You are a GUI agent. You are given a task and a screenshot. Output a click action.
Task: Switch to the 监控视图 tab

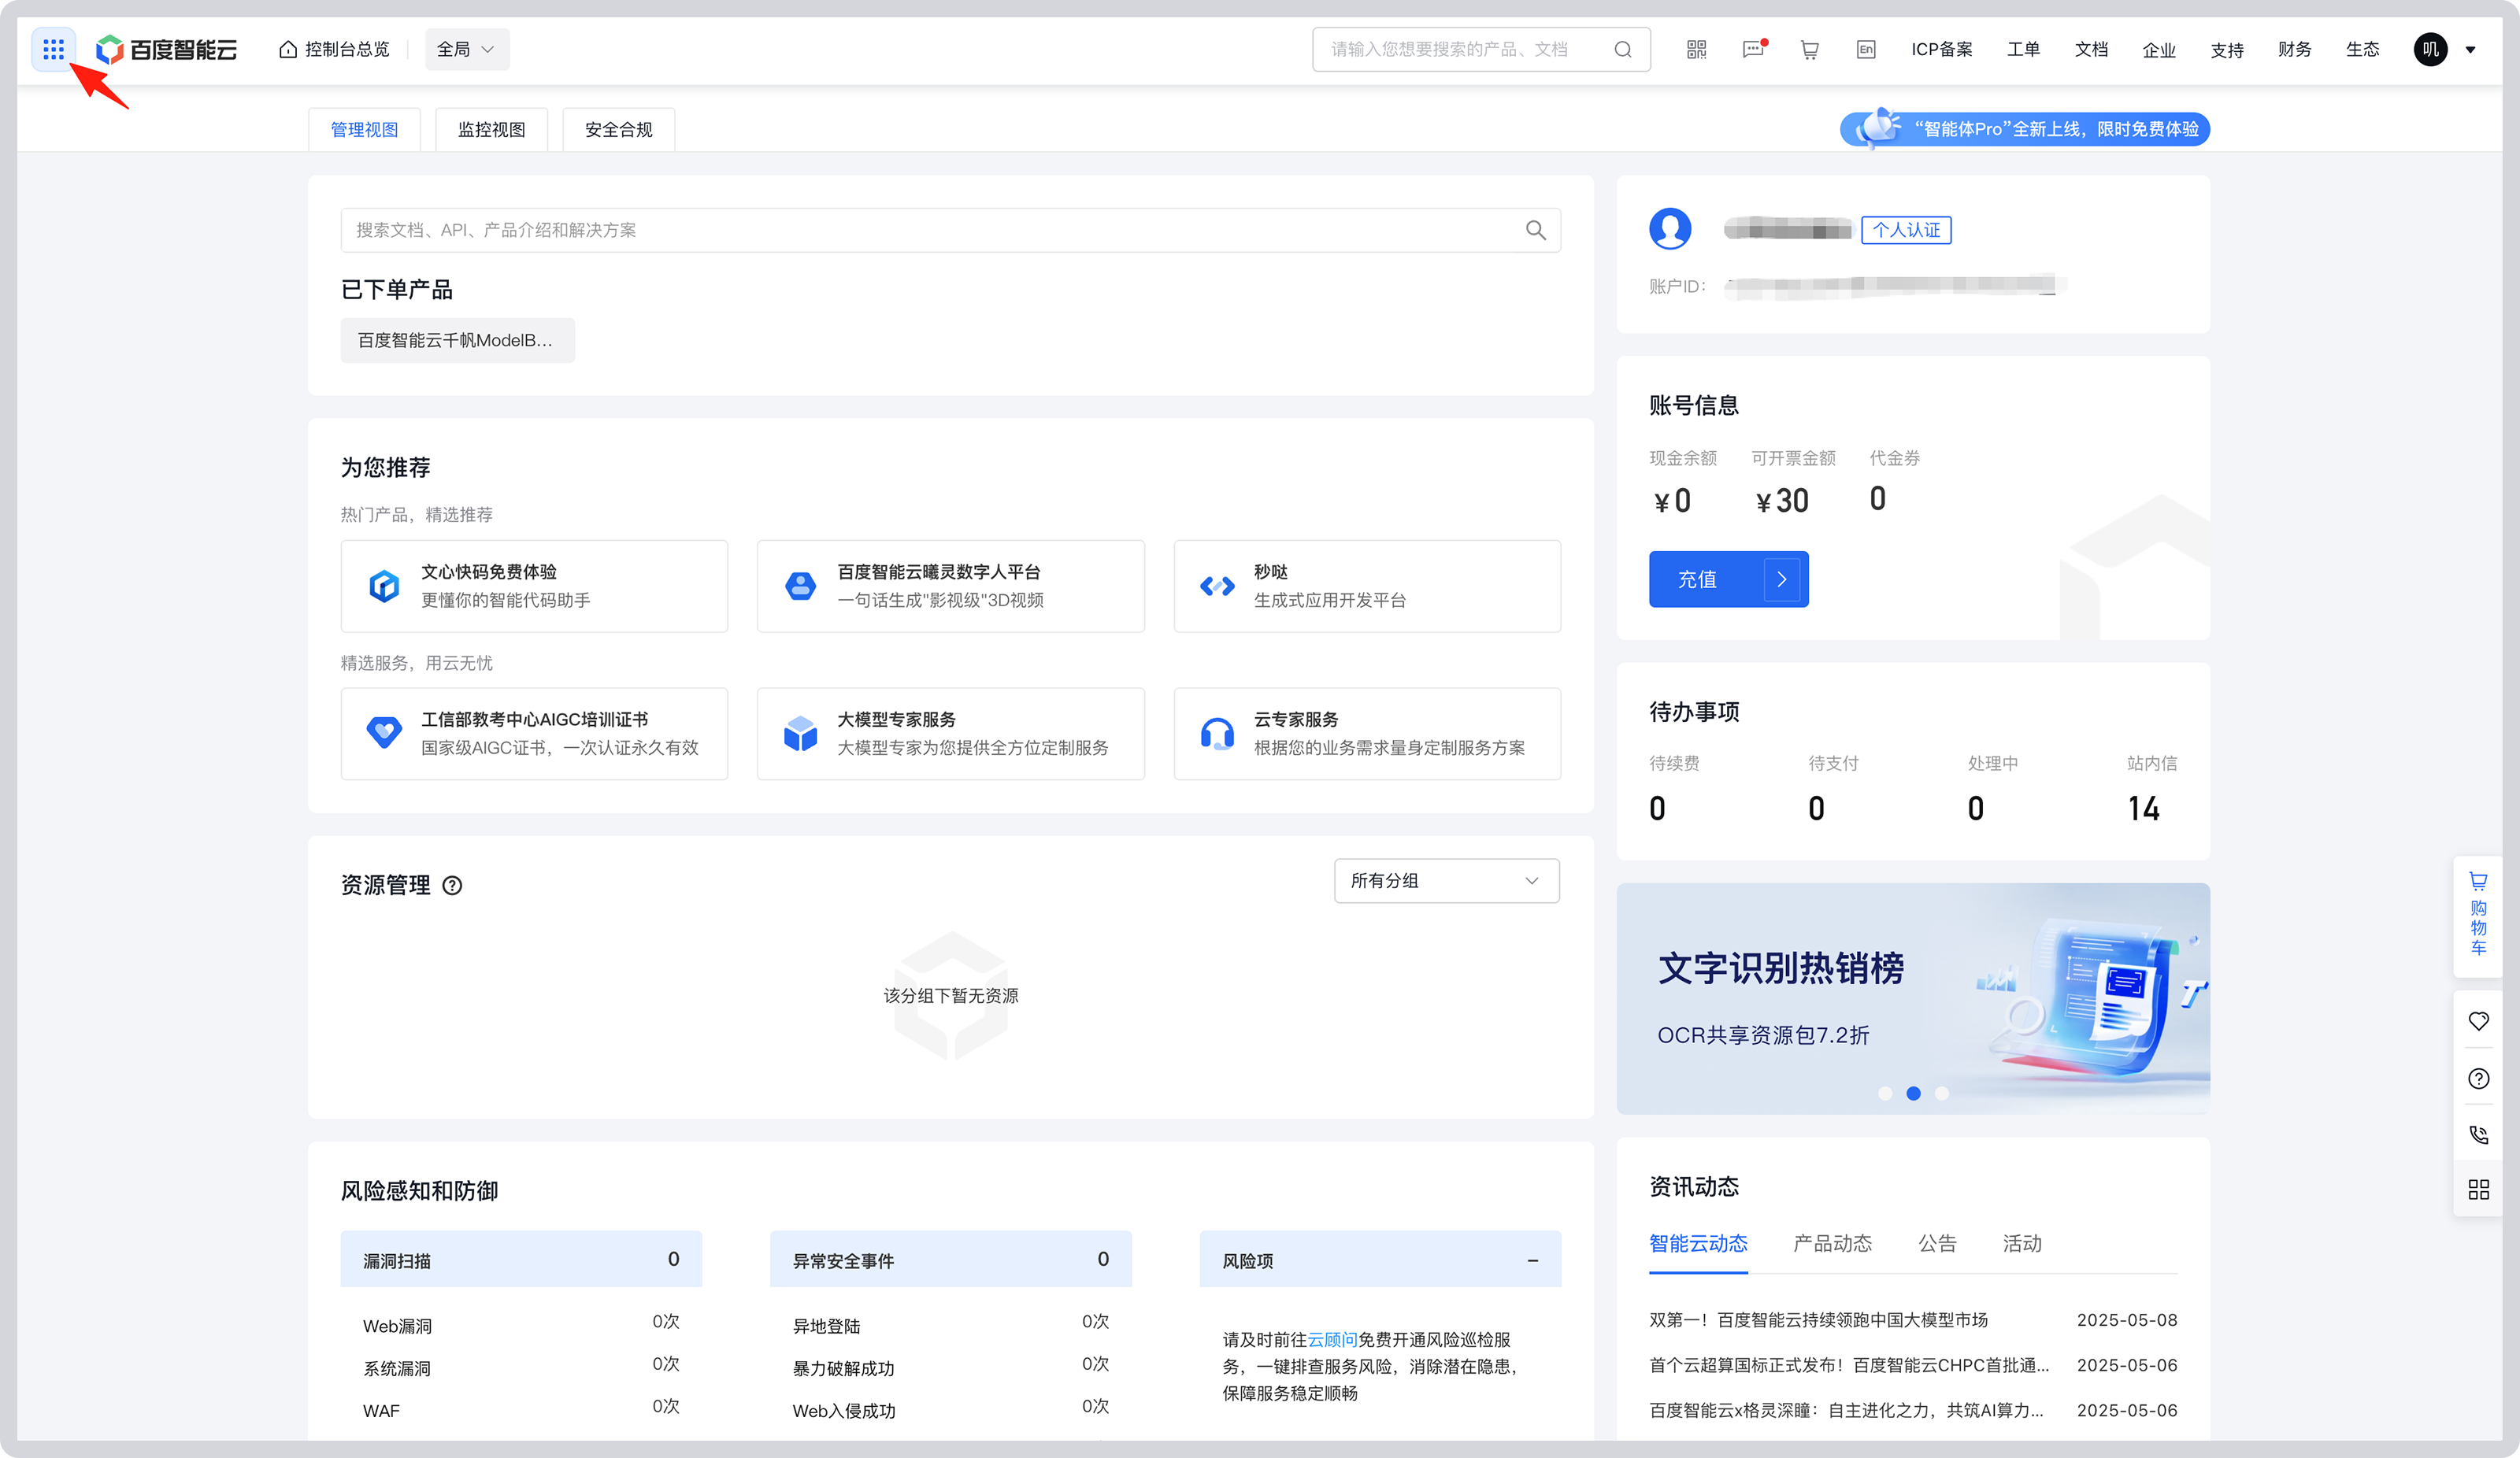[x=491, y=128]
